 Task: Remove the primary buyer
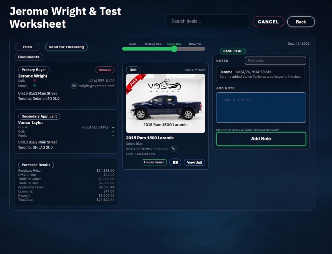105,70
